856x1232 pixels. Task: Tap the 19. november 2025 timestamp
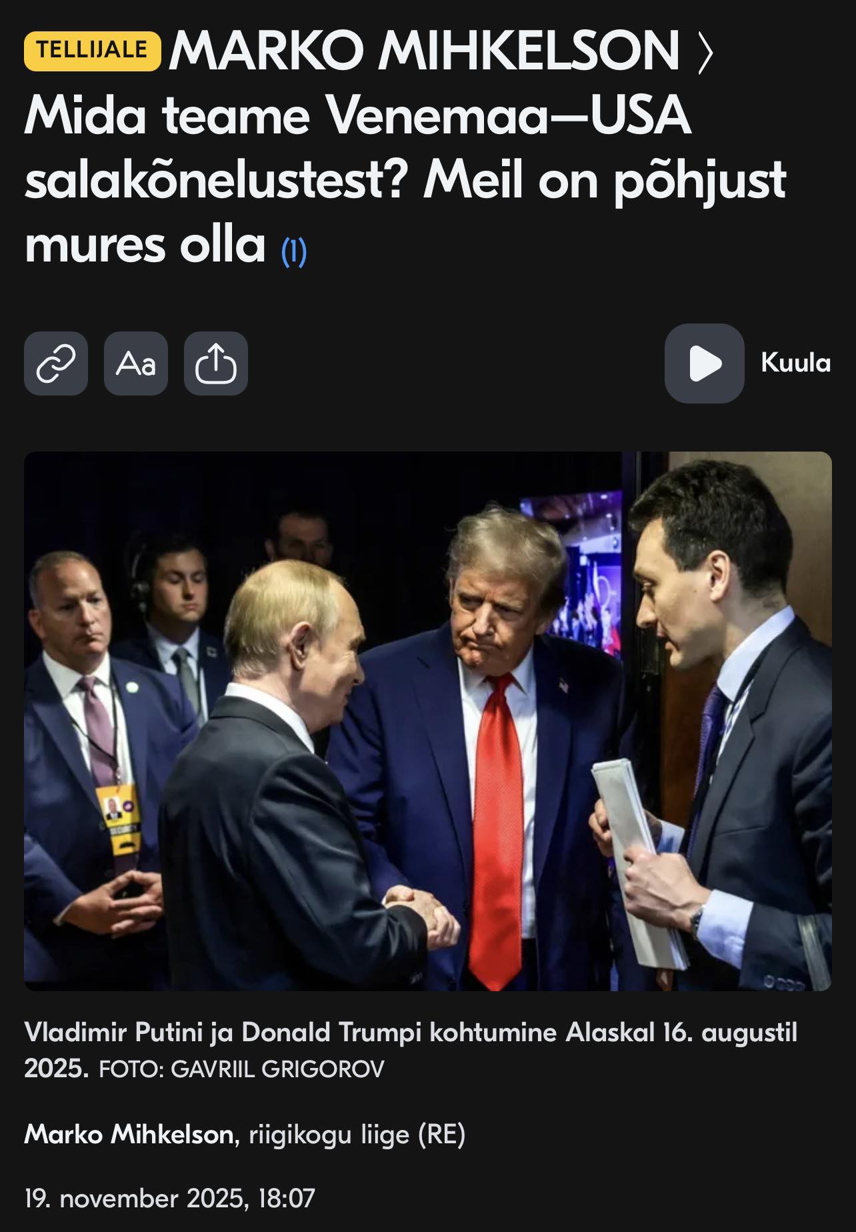point(169,1198)
